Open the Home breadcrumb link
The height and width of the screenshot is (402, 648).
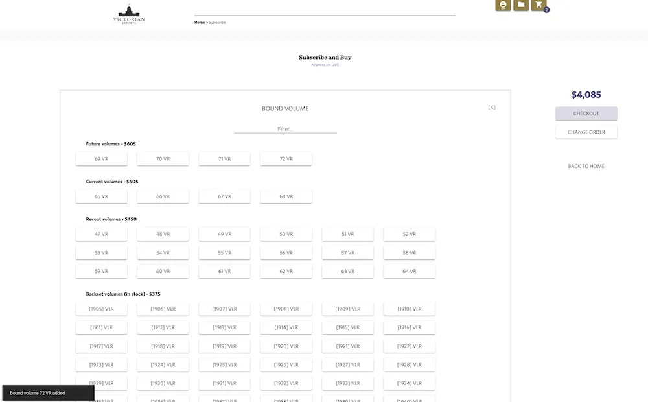click(x=200, y=22)
